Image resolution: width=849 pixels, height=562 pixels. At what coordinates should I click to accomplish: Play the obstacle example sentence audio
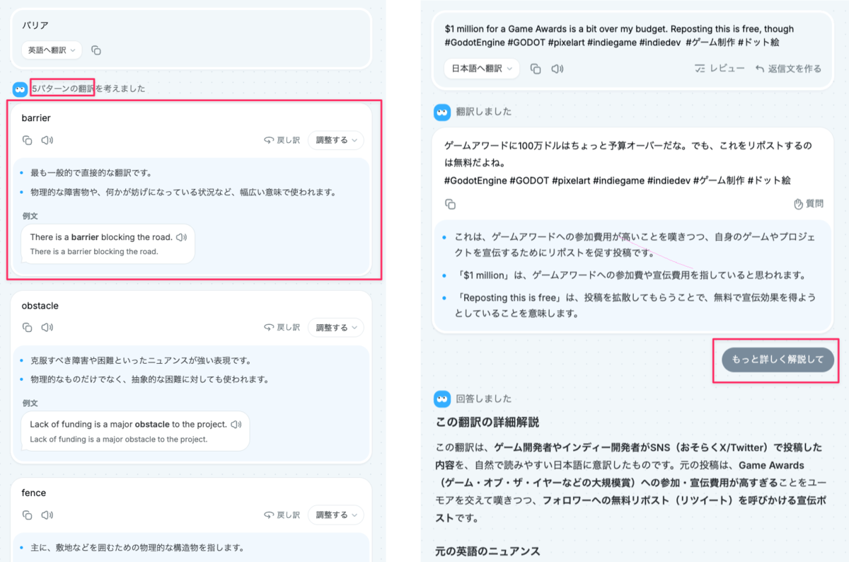point(236,425)
